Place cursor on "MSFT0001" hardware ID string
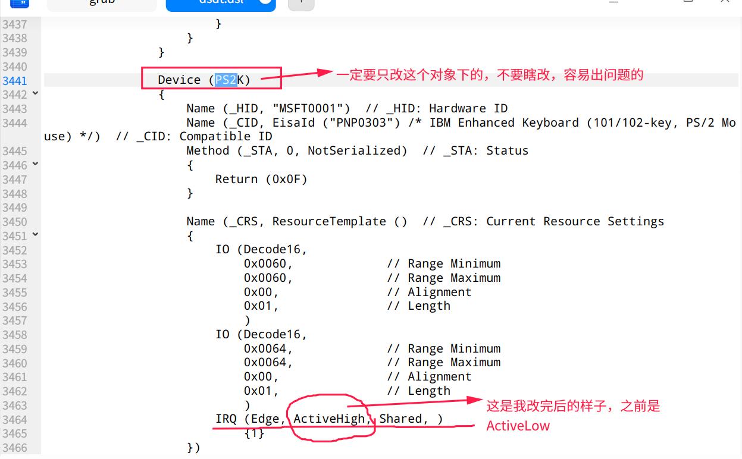Screen dimensions: 742x459 (x=311, y=108)
